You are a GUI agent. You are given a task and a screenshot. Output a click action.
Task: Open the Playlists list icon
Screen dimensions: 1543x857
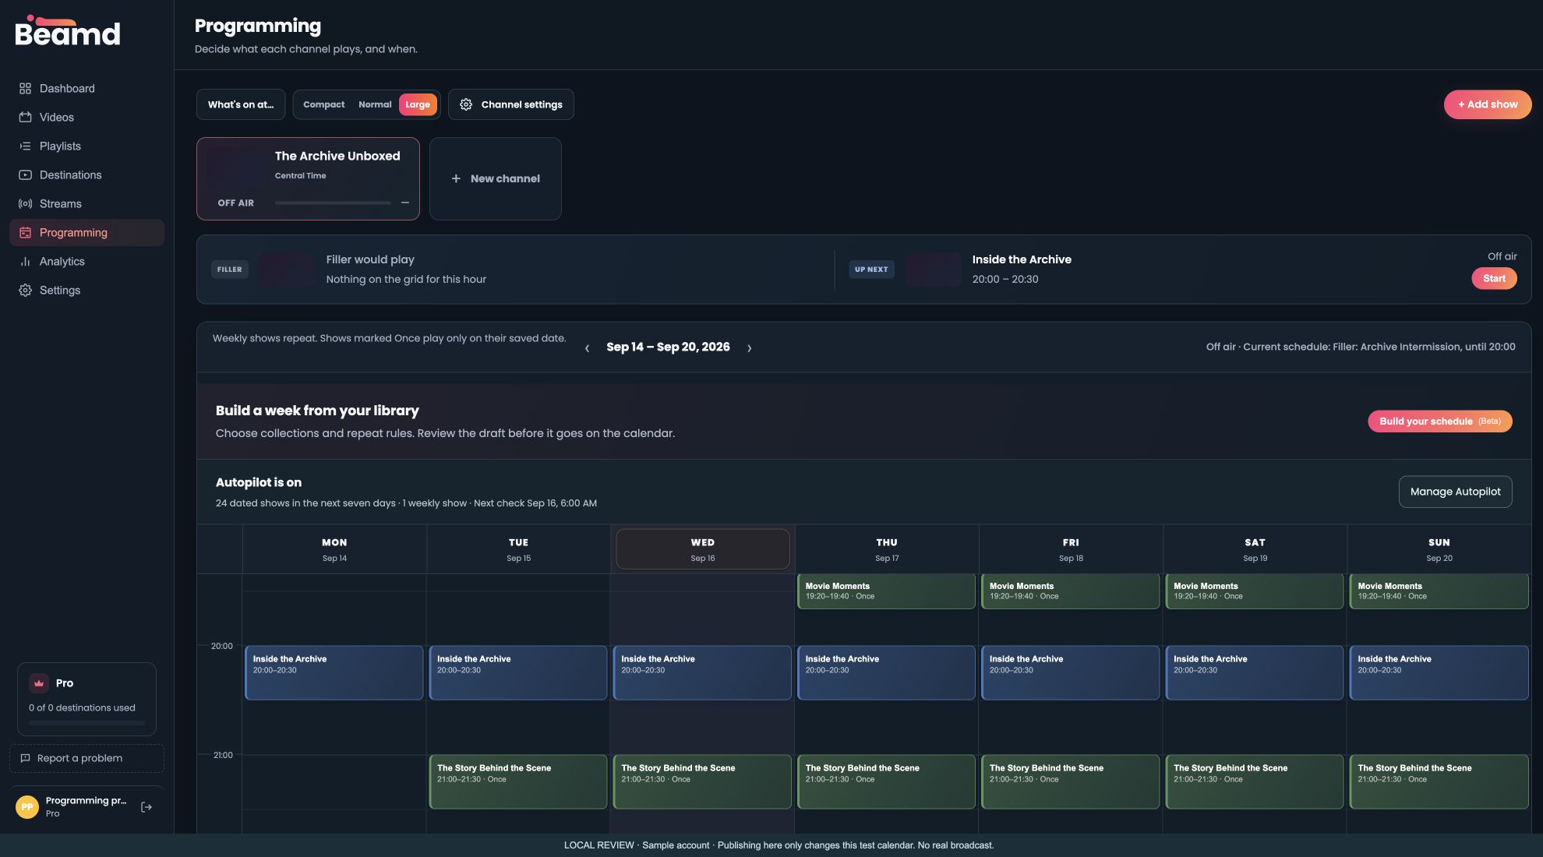pyautogui.click(x=25, y=146)
